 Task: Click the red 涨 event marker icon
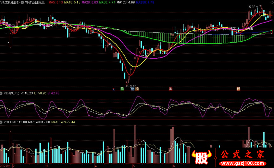coord(171,89)
